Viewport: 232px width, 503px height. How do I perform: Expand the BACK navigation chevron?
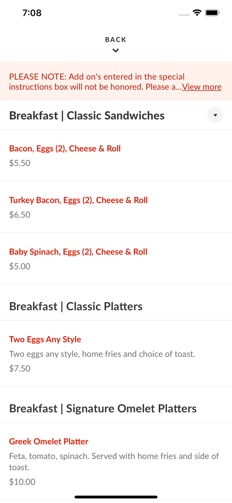pyautogui.click(x=115, y=50)
